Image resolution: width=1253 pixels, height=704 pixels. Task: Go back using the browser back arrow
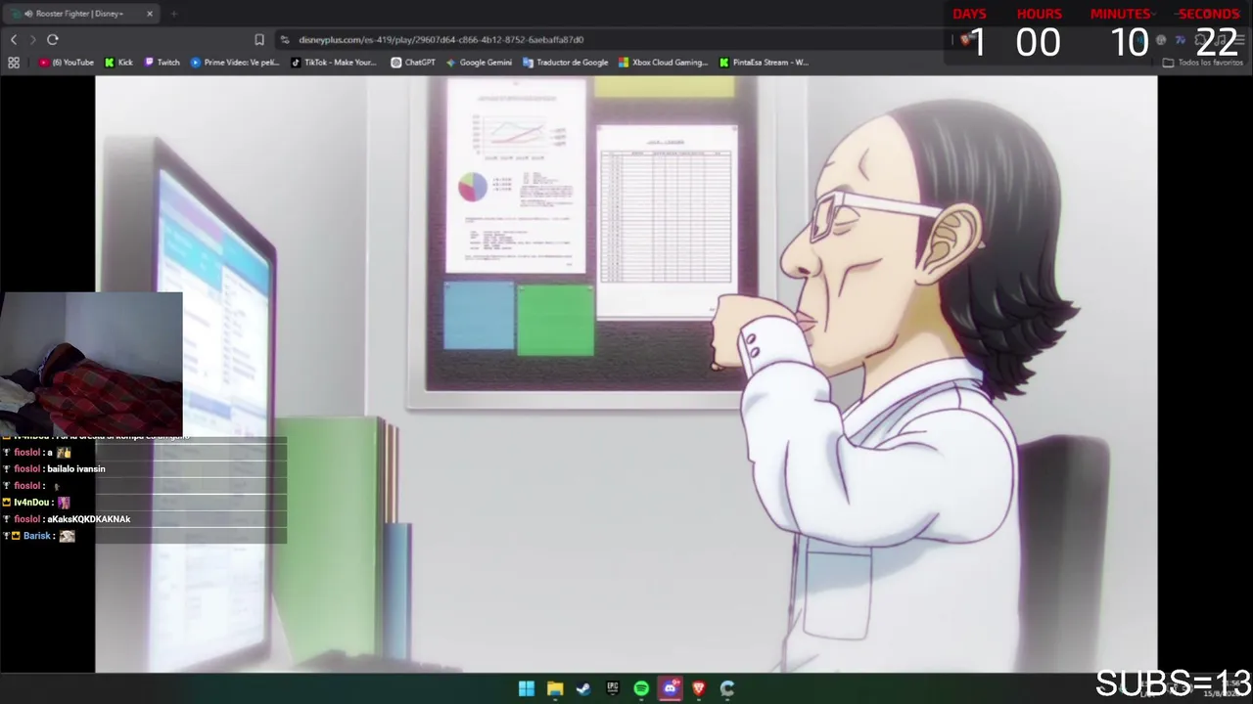pyautogui.click(x=14, y=39)
